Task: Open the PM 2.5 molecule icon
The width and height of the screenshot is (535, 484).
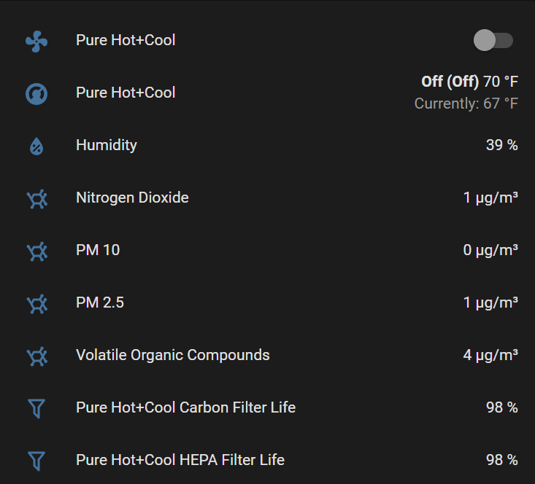Action: [x=36, y=304]
